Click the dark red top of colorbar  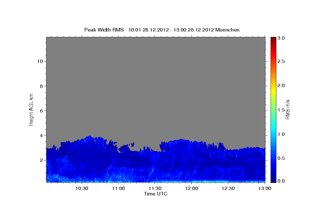273,39
